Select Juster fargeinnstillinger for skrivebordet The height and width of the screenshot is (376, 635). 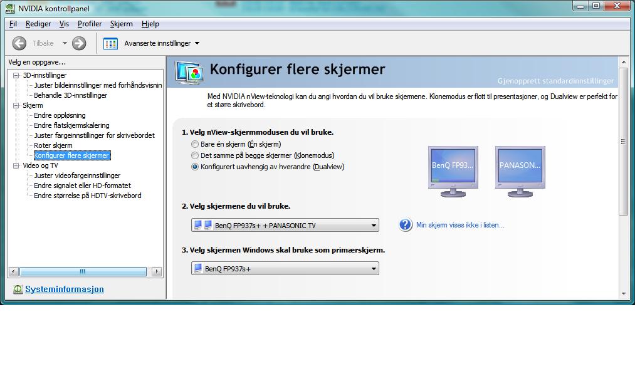click(x=95, y=135)
